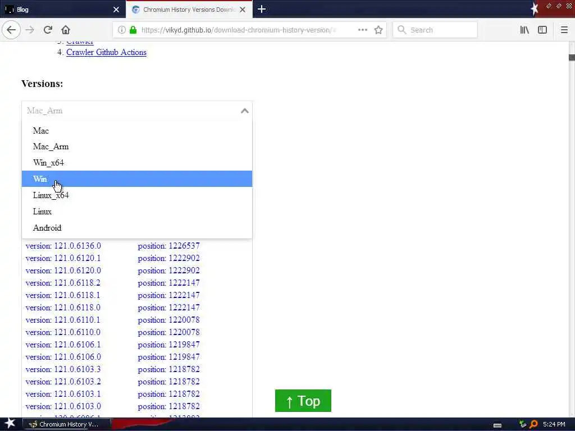Viewport: 575px width, 431px height.
Task: Open the hamburger application menu
Action: coord(564,30)
